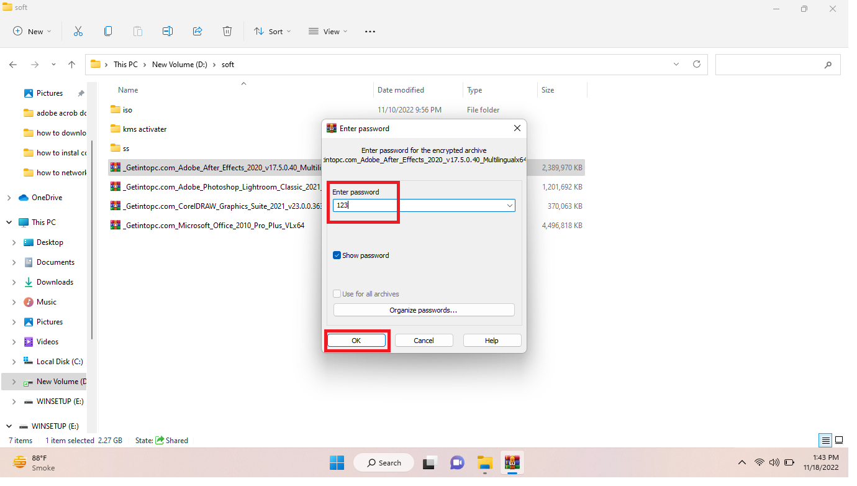Open the New dropdown in toolbar
Viewport: 857px width, 486px height.
click(x=32, y=31)
